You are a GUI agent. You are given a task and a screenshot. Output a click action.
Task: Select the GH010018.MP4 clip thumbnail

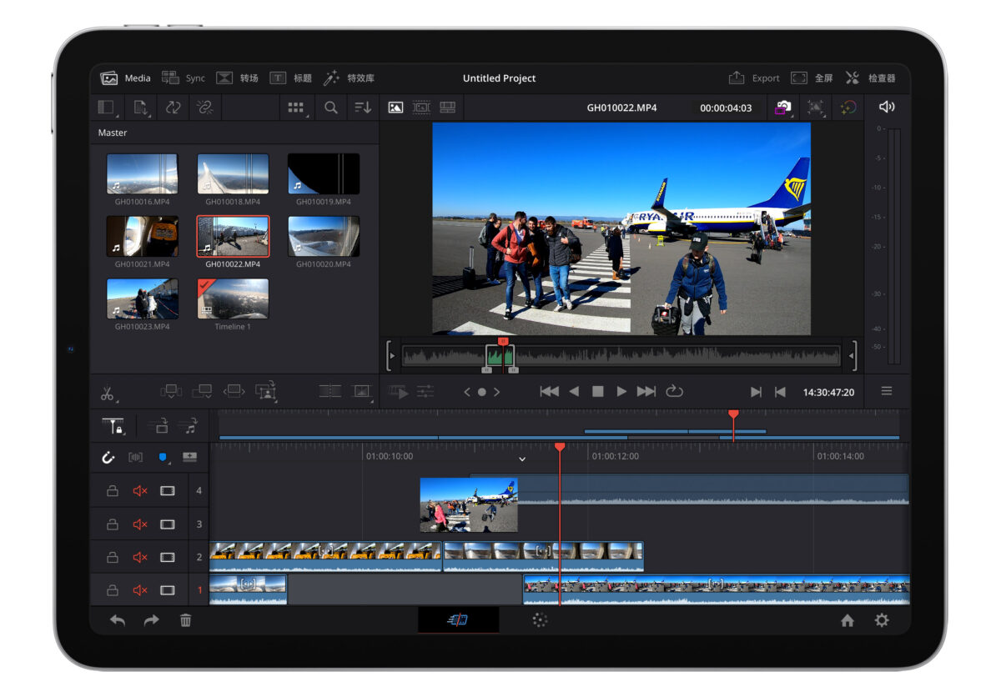[233, 173]
